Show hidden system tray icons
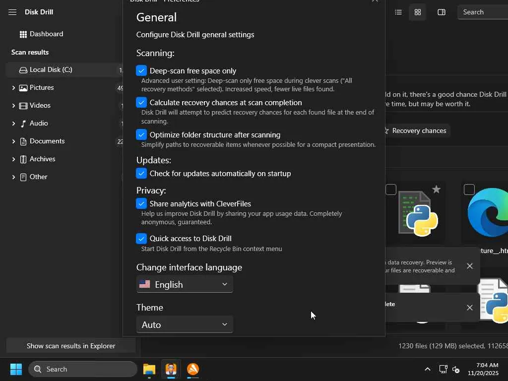This screenshot has width=508, height=381. point(427,369)
